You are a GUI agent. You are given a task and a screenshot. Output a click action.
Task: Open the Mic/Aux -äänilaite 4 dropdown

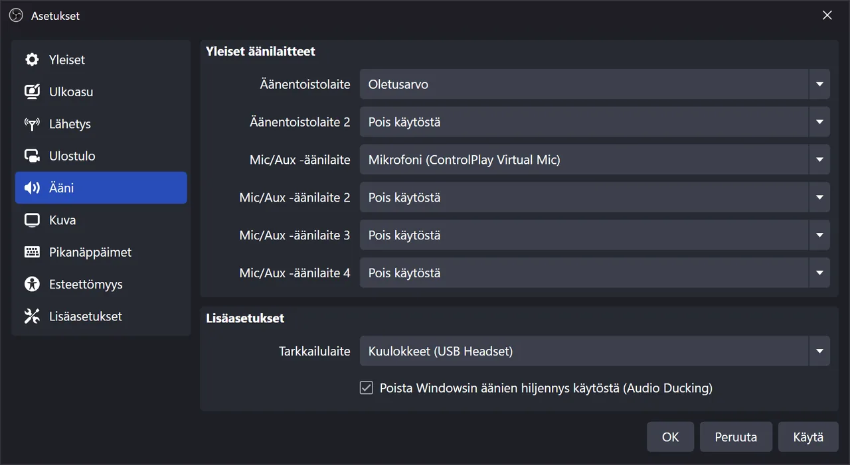[595, 273]
